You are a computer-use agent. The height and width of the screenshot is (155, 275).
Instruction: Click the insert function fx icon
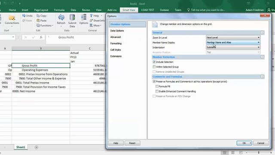pyautogui.click(x=41, y=37)
